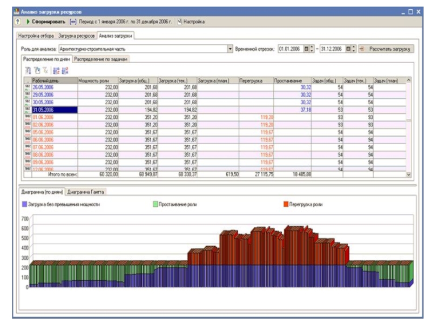Switch to Диаграмма Ганта tab

(86, 192)
